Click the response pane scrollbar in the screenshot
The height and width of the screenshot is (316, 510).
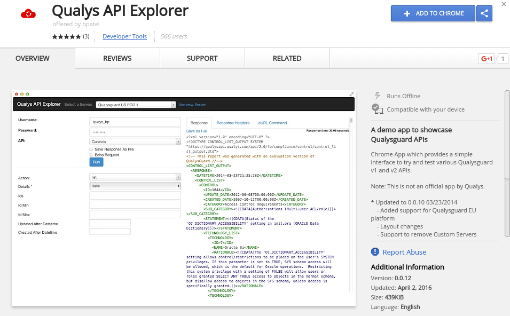(x=351, y=121)
